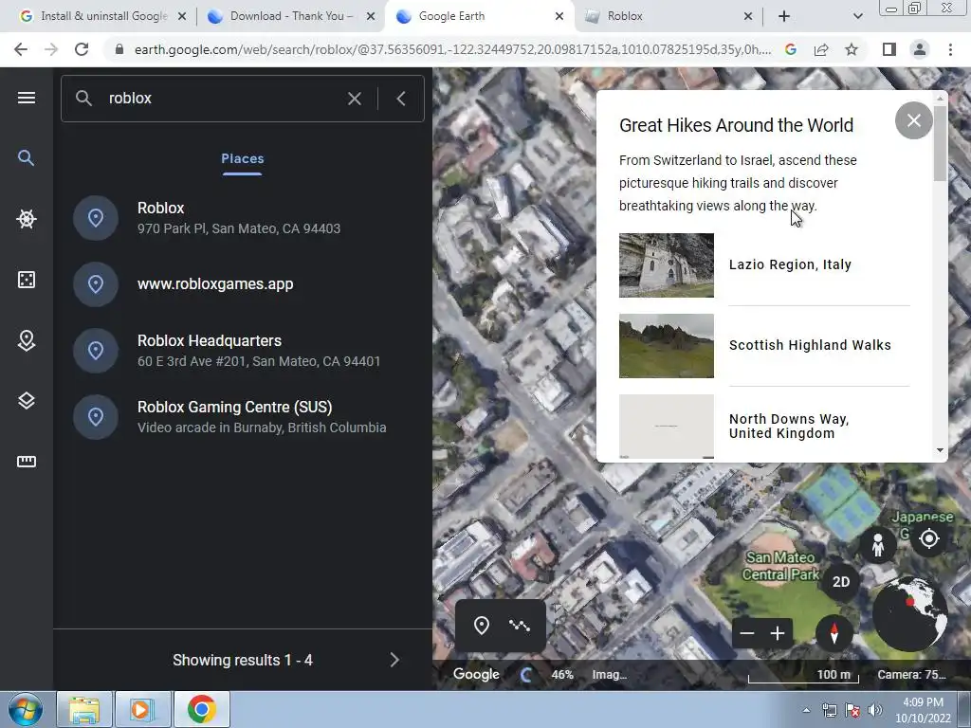This screenshot has height=728, width=971.
Task: Reset the compass to north
Action: click(x=834, y=633)
